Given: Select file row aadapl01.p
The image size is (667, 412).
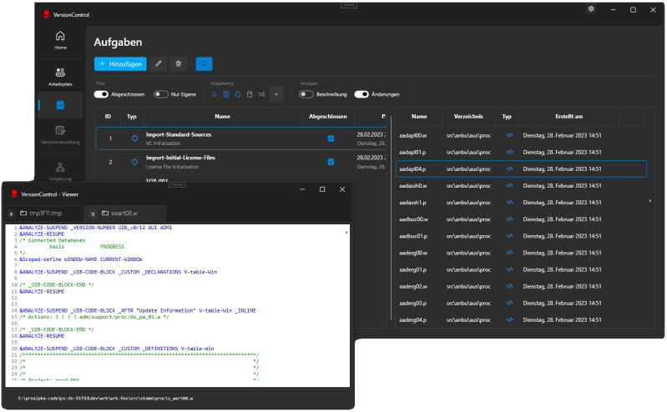Looking at the screenshot, I should [x=521, y=152].
